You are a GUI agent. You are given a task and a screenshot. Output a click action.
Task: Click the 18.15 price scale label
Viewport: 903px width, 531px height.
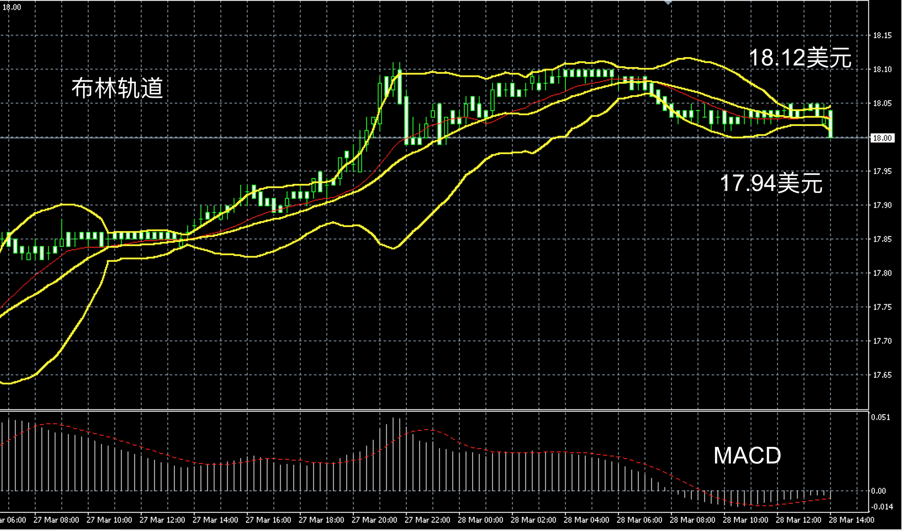pyautogui.click(x=882, y=36)
